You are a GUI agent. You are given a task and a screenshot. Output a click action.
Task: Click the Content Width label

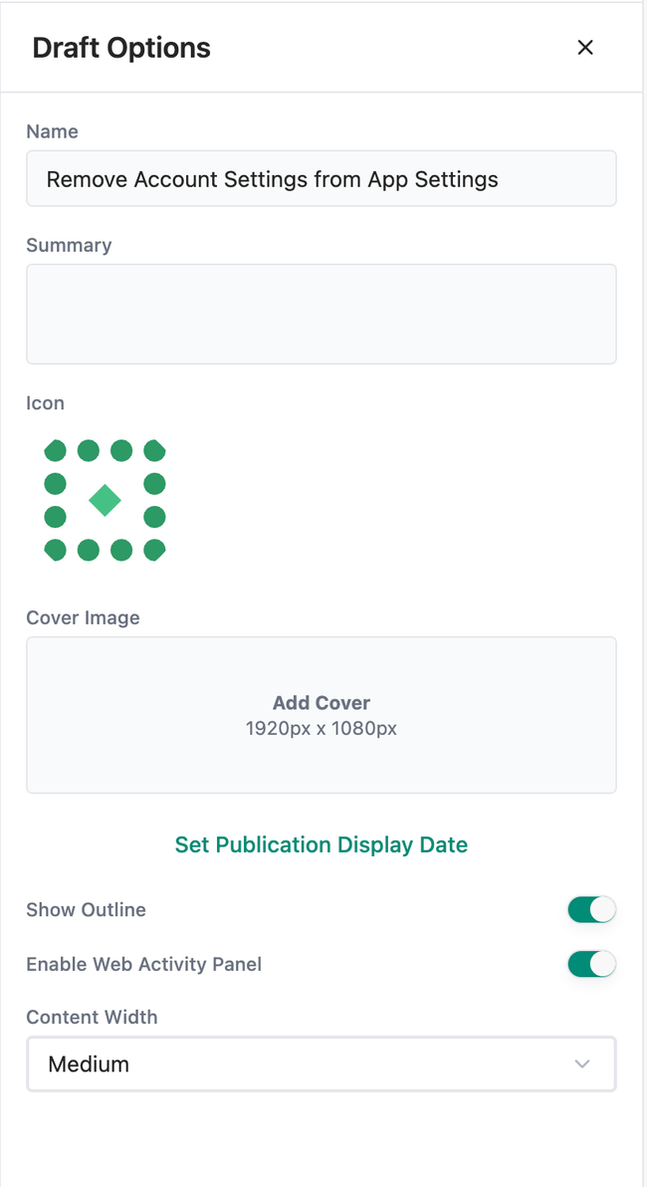click(92, 1017)
